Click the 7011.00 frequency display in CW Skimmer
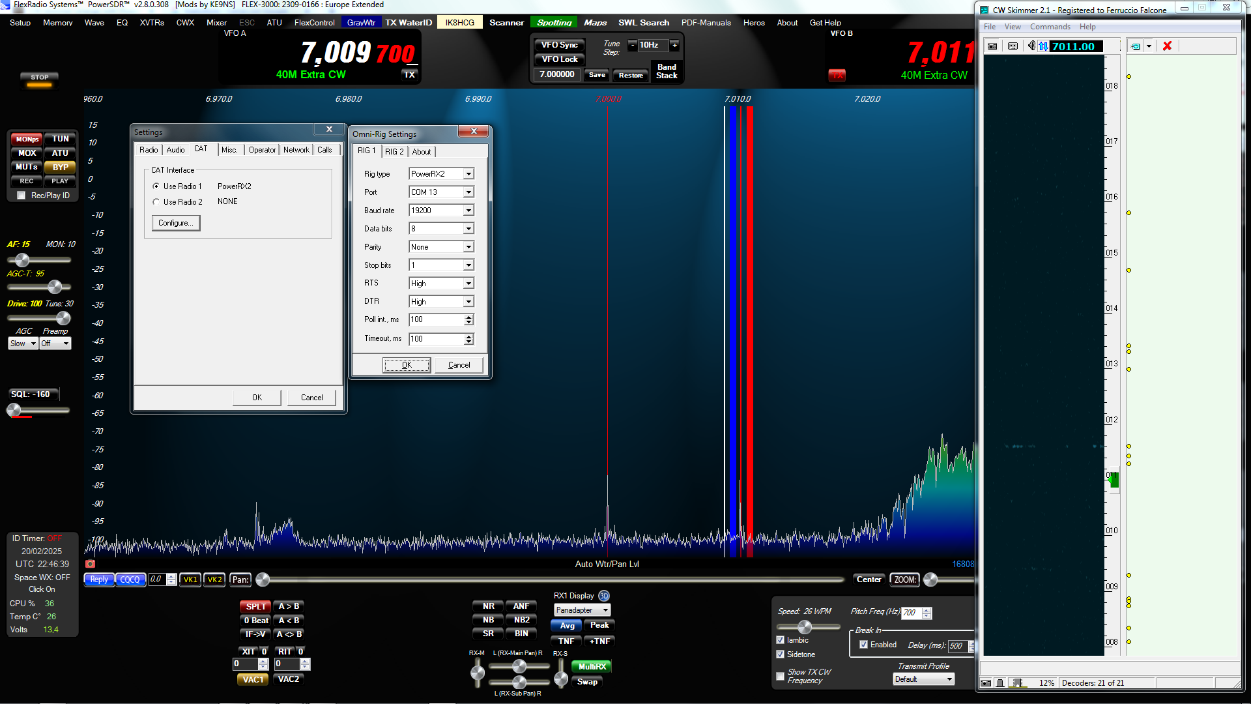Image resolution: width=1251 pixels, height=704 pixels. coord(1076,46)
